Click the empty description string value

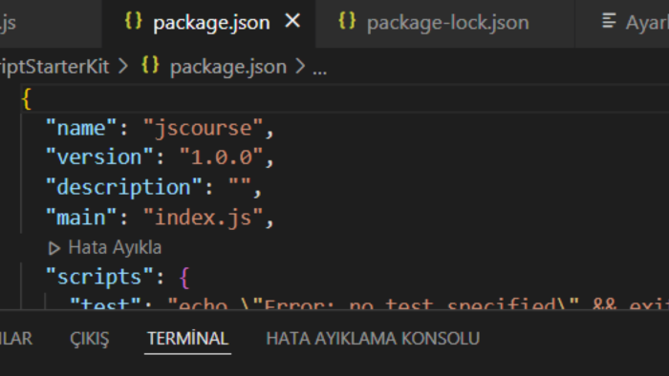239,182
